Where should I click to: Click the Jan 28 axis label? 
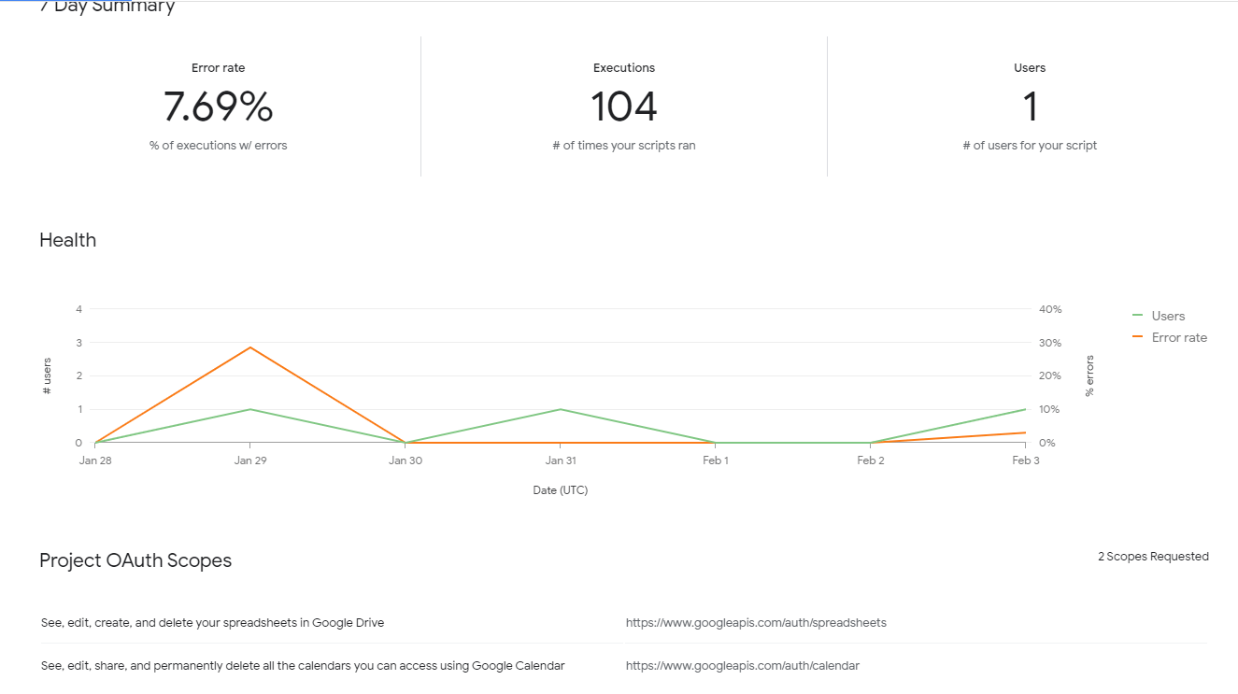(95, 460)
